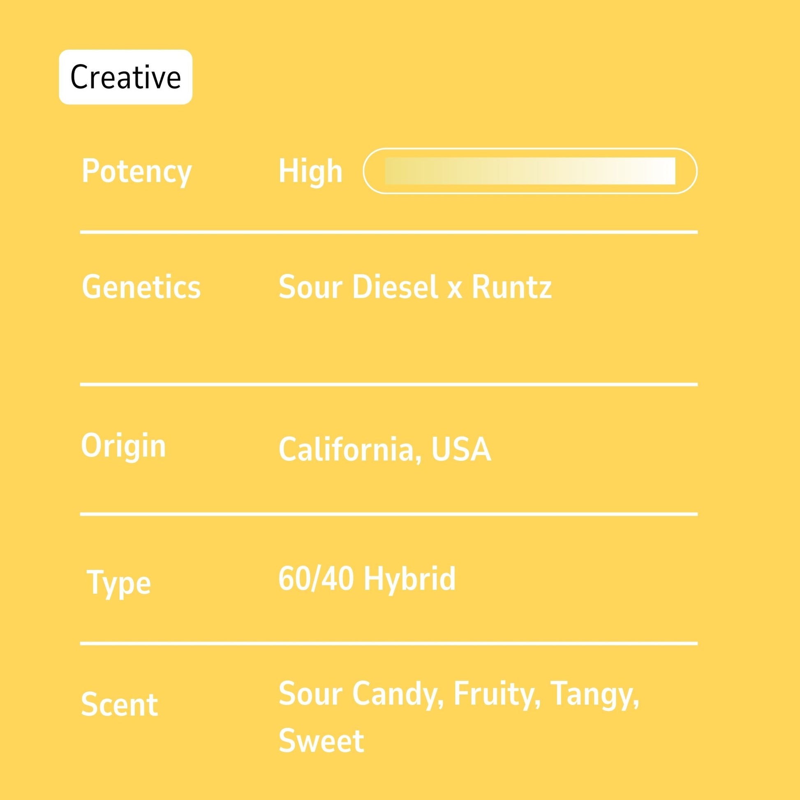Screen dimensions: 800x800
Task: Click the 60/40 Hybrid value
Action: [x=367, y=578]
